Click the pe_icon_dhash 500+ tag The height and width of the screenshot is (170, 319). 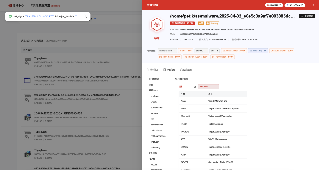pyautogui.click(x=282, y=51)
